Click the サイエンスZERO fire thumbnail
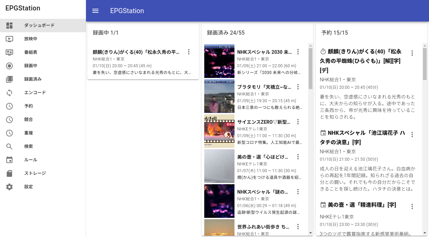The height and width of the screenshot is (237, 429). click(219, 131)
